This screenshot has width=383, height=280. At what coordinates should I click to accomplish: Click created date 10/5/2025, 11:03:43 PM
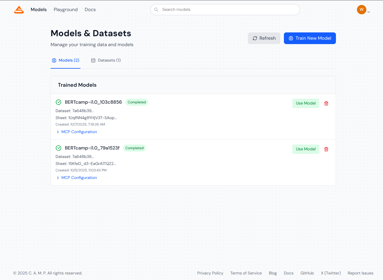(x=88, y=170)
